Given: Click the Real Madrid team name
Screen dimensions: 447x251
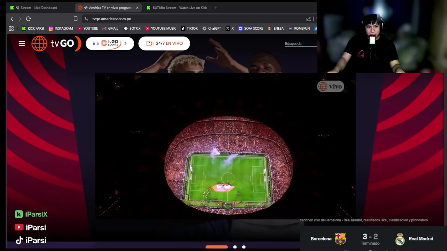Looking at the screenshot, I should [x=421, y=239].
